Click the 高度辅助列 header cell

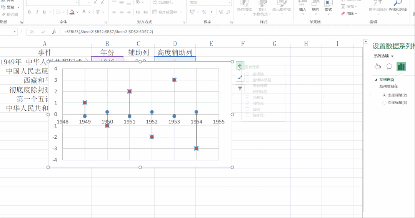tap(175, 52)
